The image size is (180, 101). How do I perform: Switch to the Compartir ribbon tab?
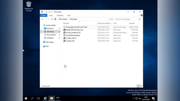click(x=60, y=15)
